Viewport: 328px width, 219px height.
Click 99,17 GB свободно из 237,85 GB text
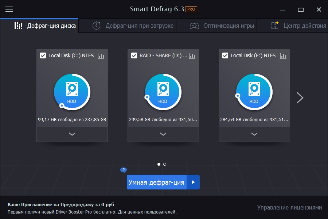(x=72, y=119)
